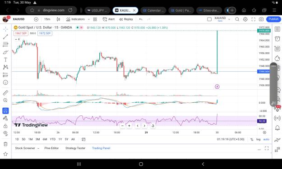Open the XAUUSD saved layout dropdown arrow
The image size is (282, 169).
[229, 19]
